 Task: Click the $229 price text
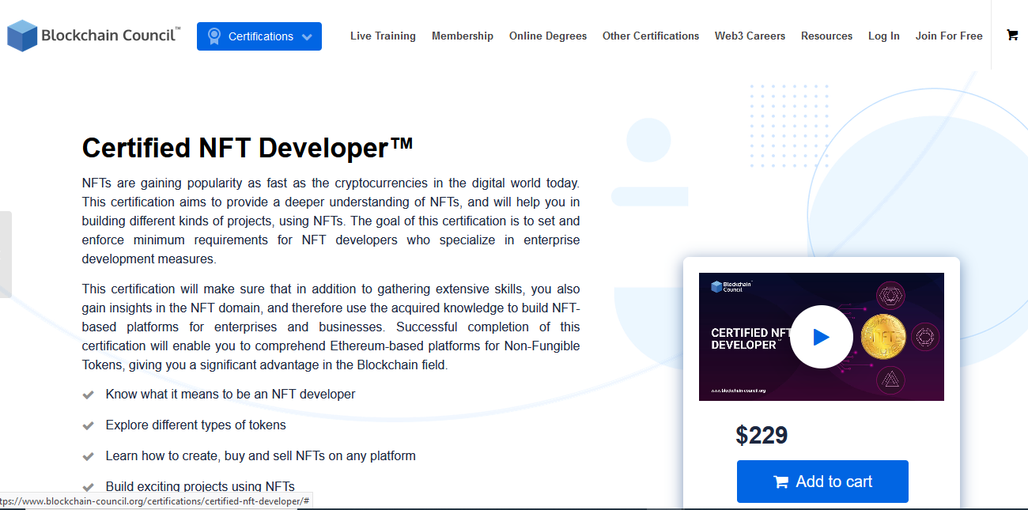click(762, 435)
